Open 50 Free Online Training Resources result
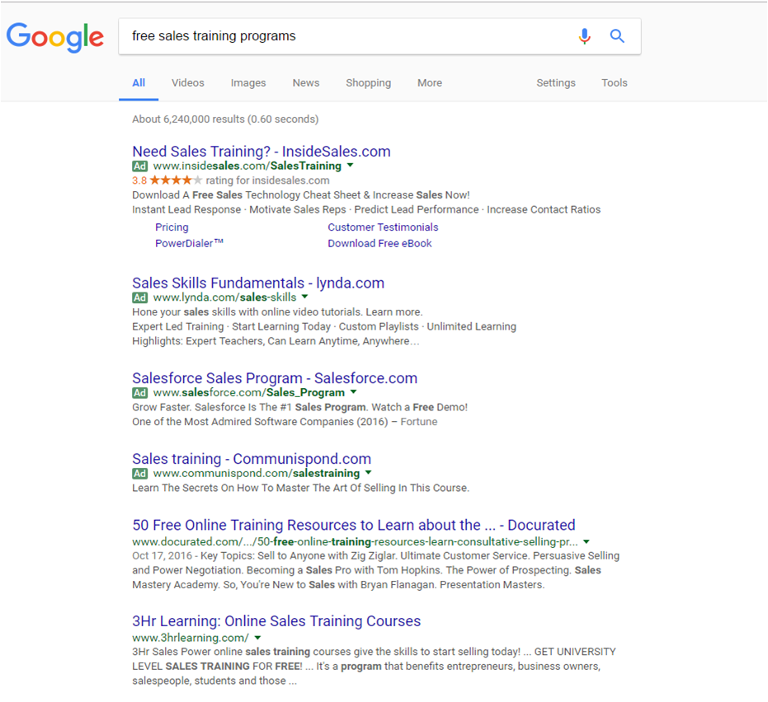This screenshot has width=768, height=702. coord(353,525)
